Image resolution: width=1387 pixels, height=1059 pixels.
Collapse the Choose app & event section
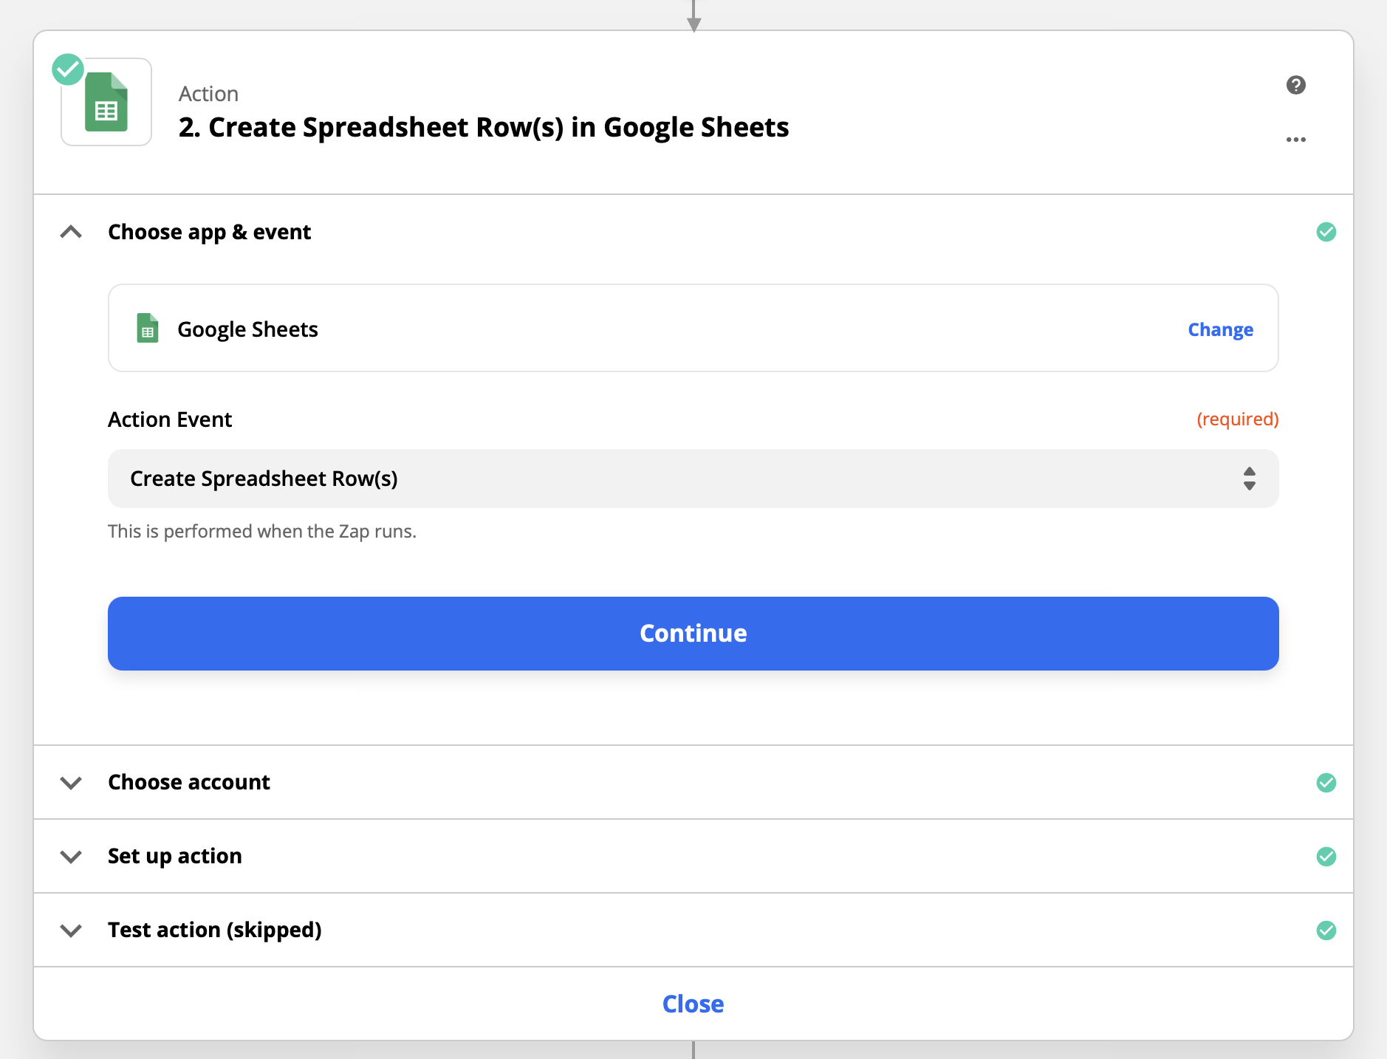click(x=71, y=232)
